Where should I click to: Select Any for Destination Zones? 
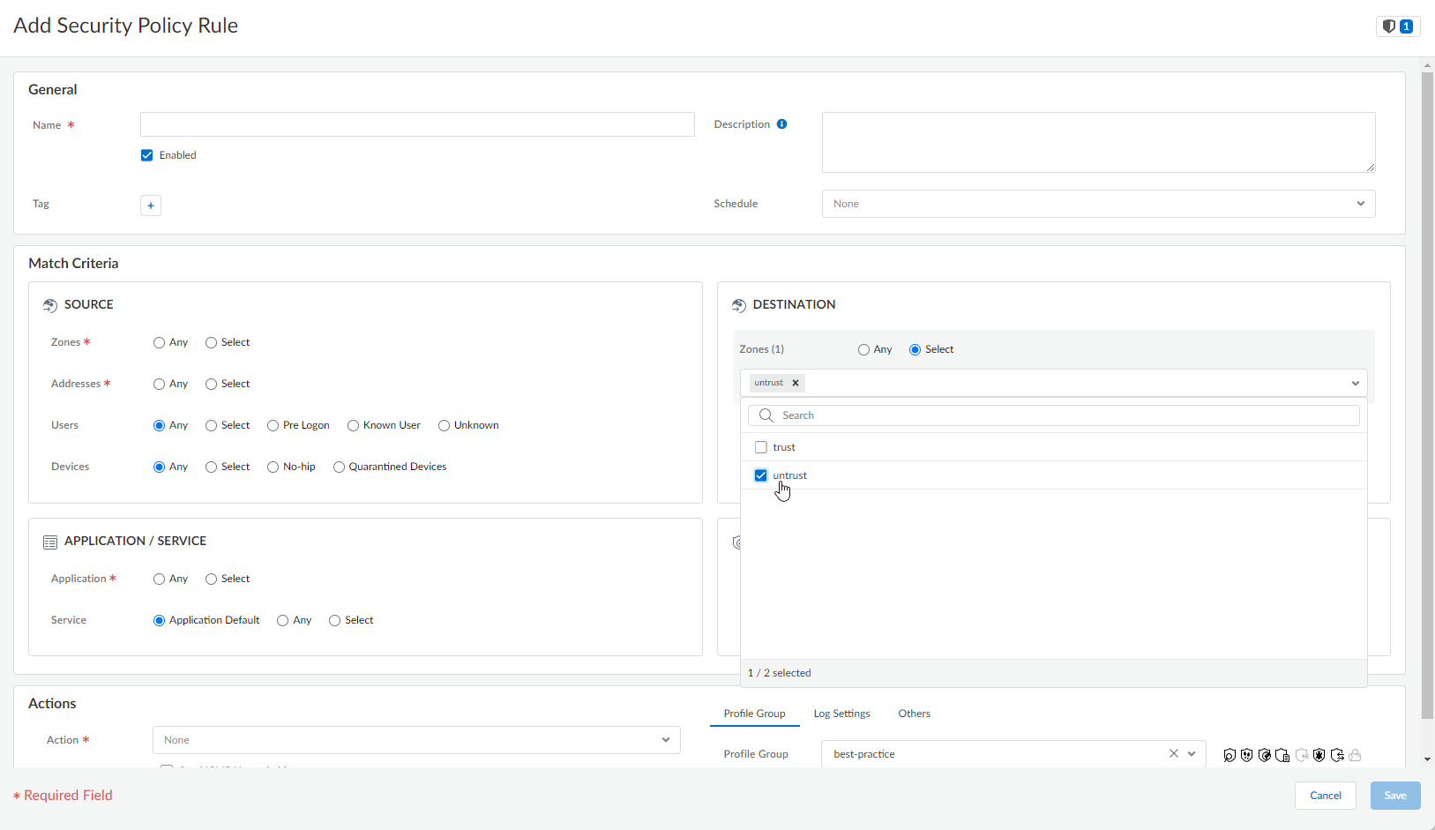[x=864, y=350]
